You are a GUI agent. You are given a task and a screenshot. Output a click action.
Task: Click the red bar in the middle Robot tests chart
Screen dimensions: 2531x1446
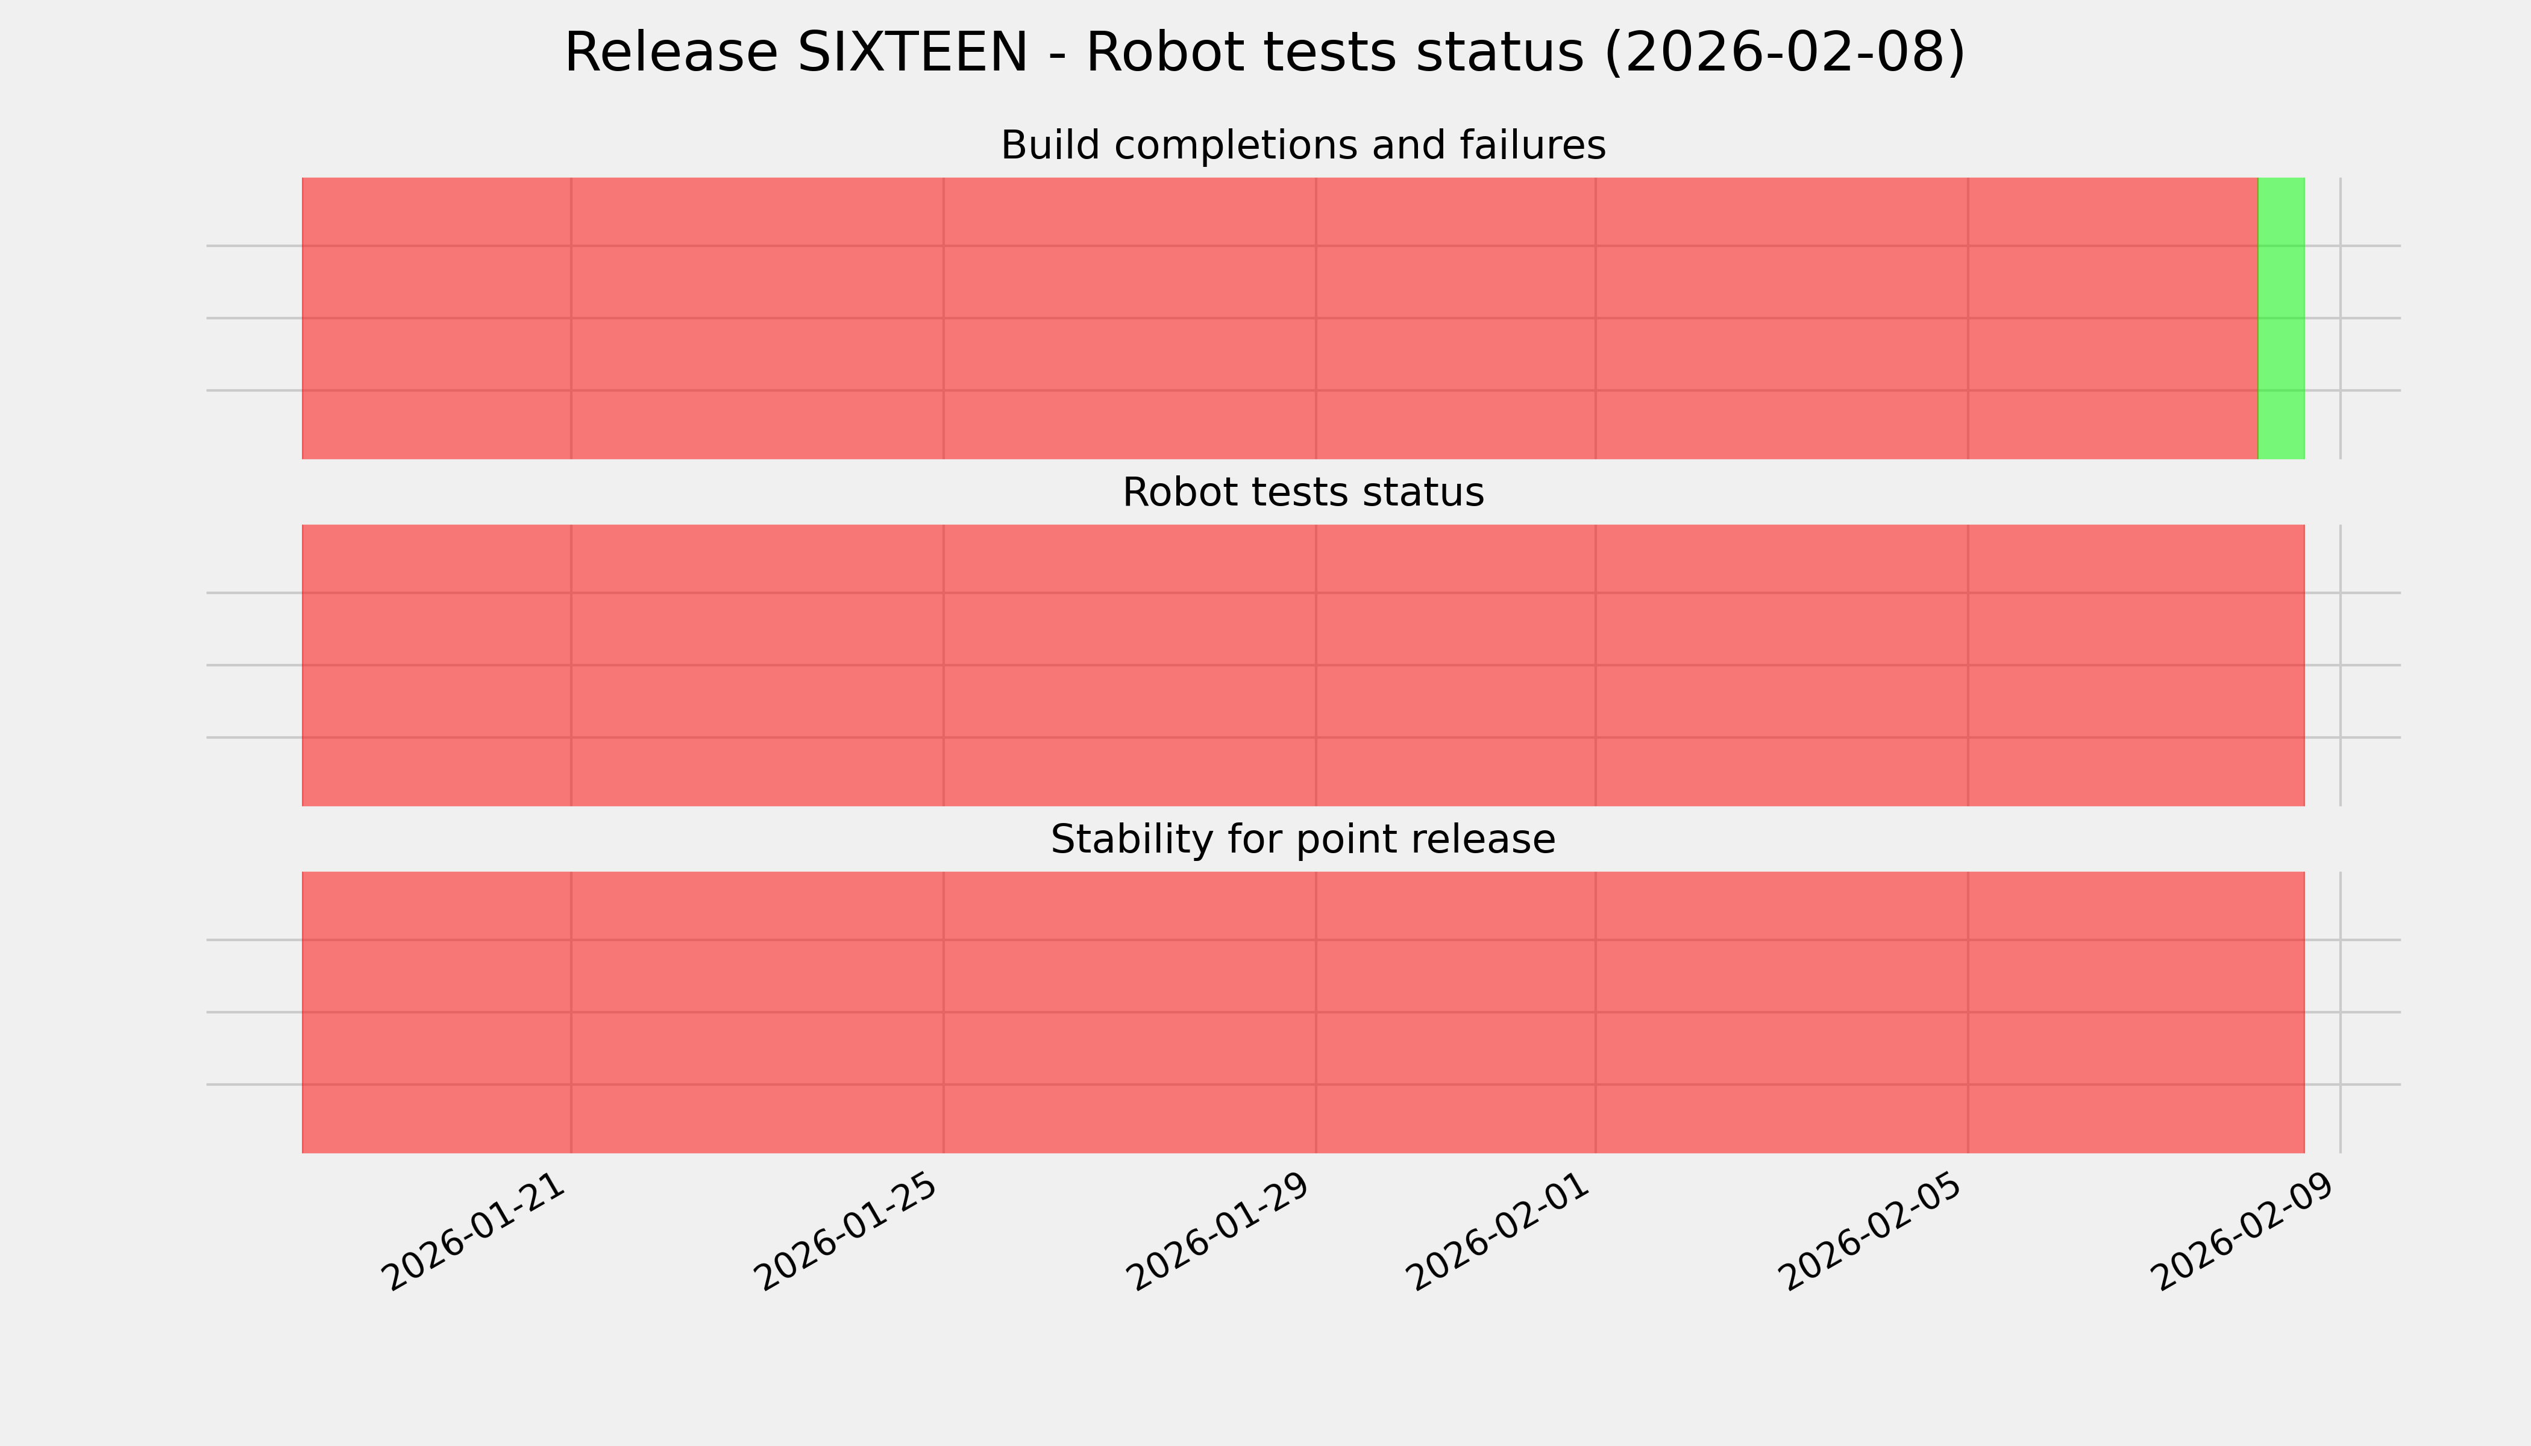(x=1302, y=665)
